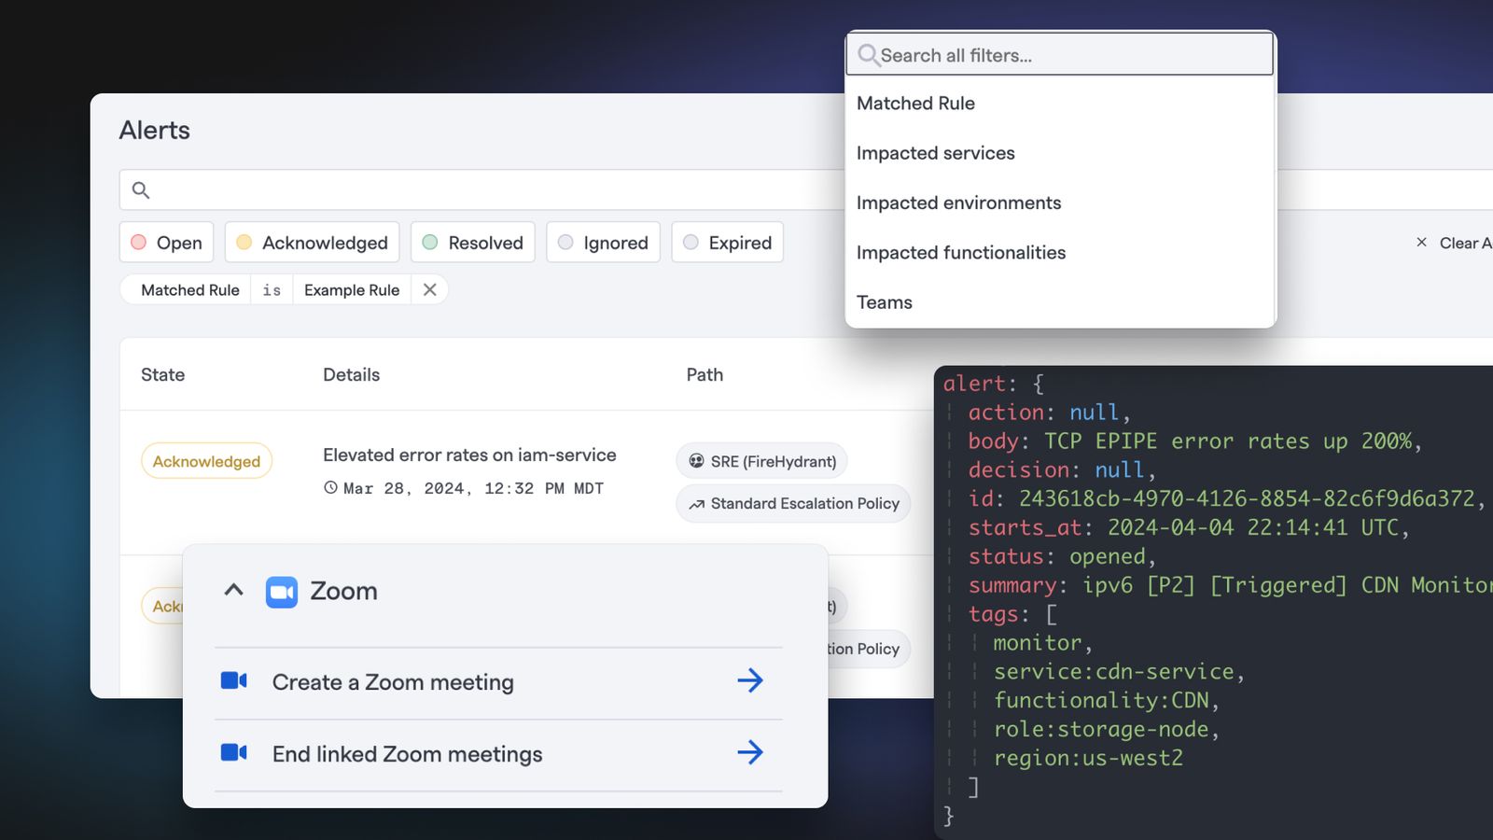Click arrow for Create a Zoom meeting
The width and height of the screenshot is (1493, 840).
[750, 680]
